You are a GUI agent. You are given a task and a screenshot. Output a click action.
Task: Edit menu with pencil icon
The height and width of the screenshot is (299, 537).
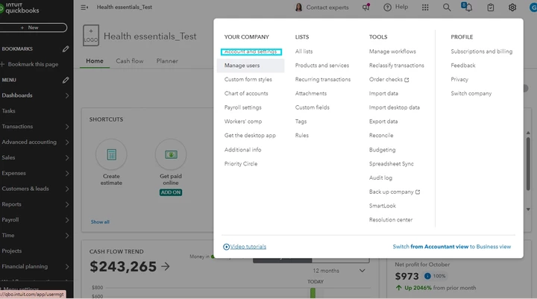66,80
